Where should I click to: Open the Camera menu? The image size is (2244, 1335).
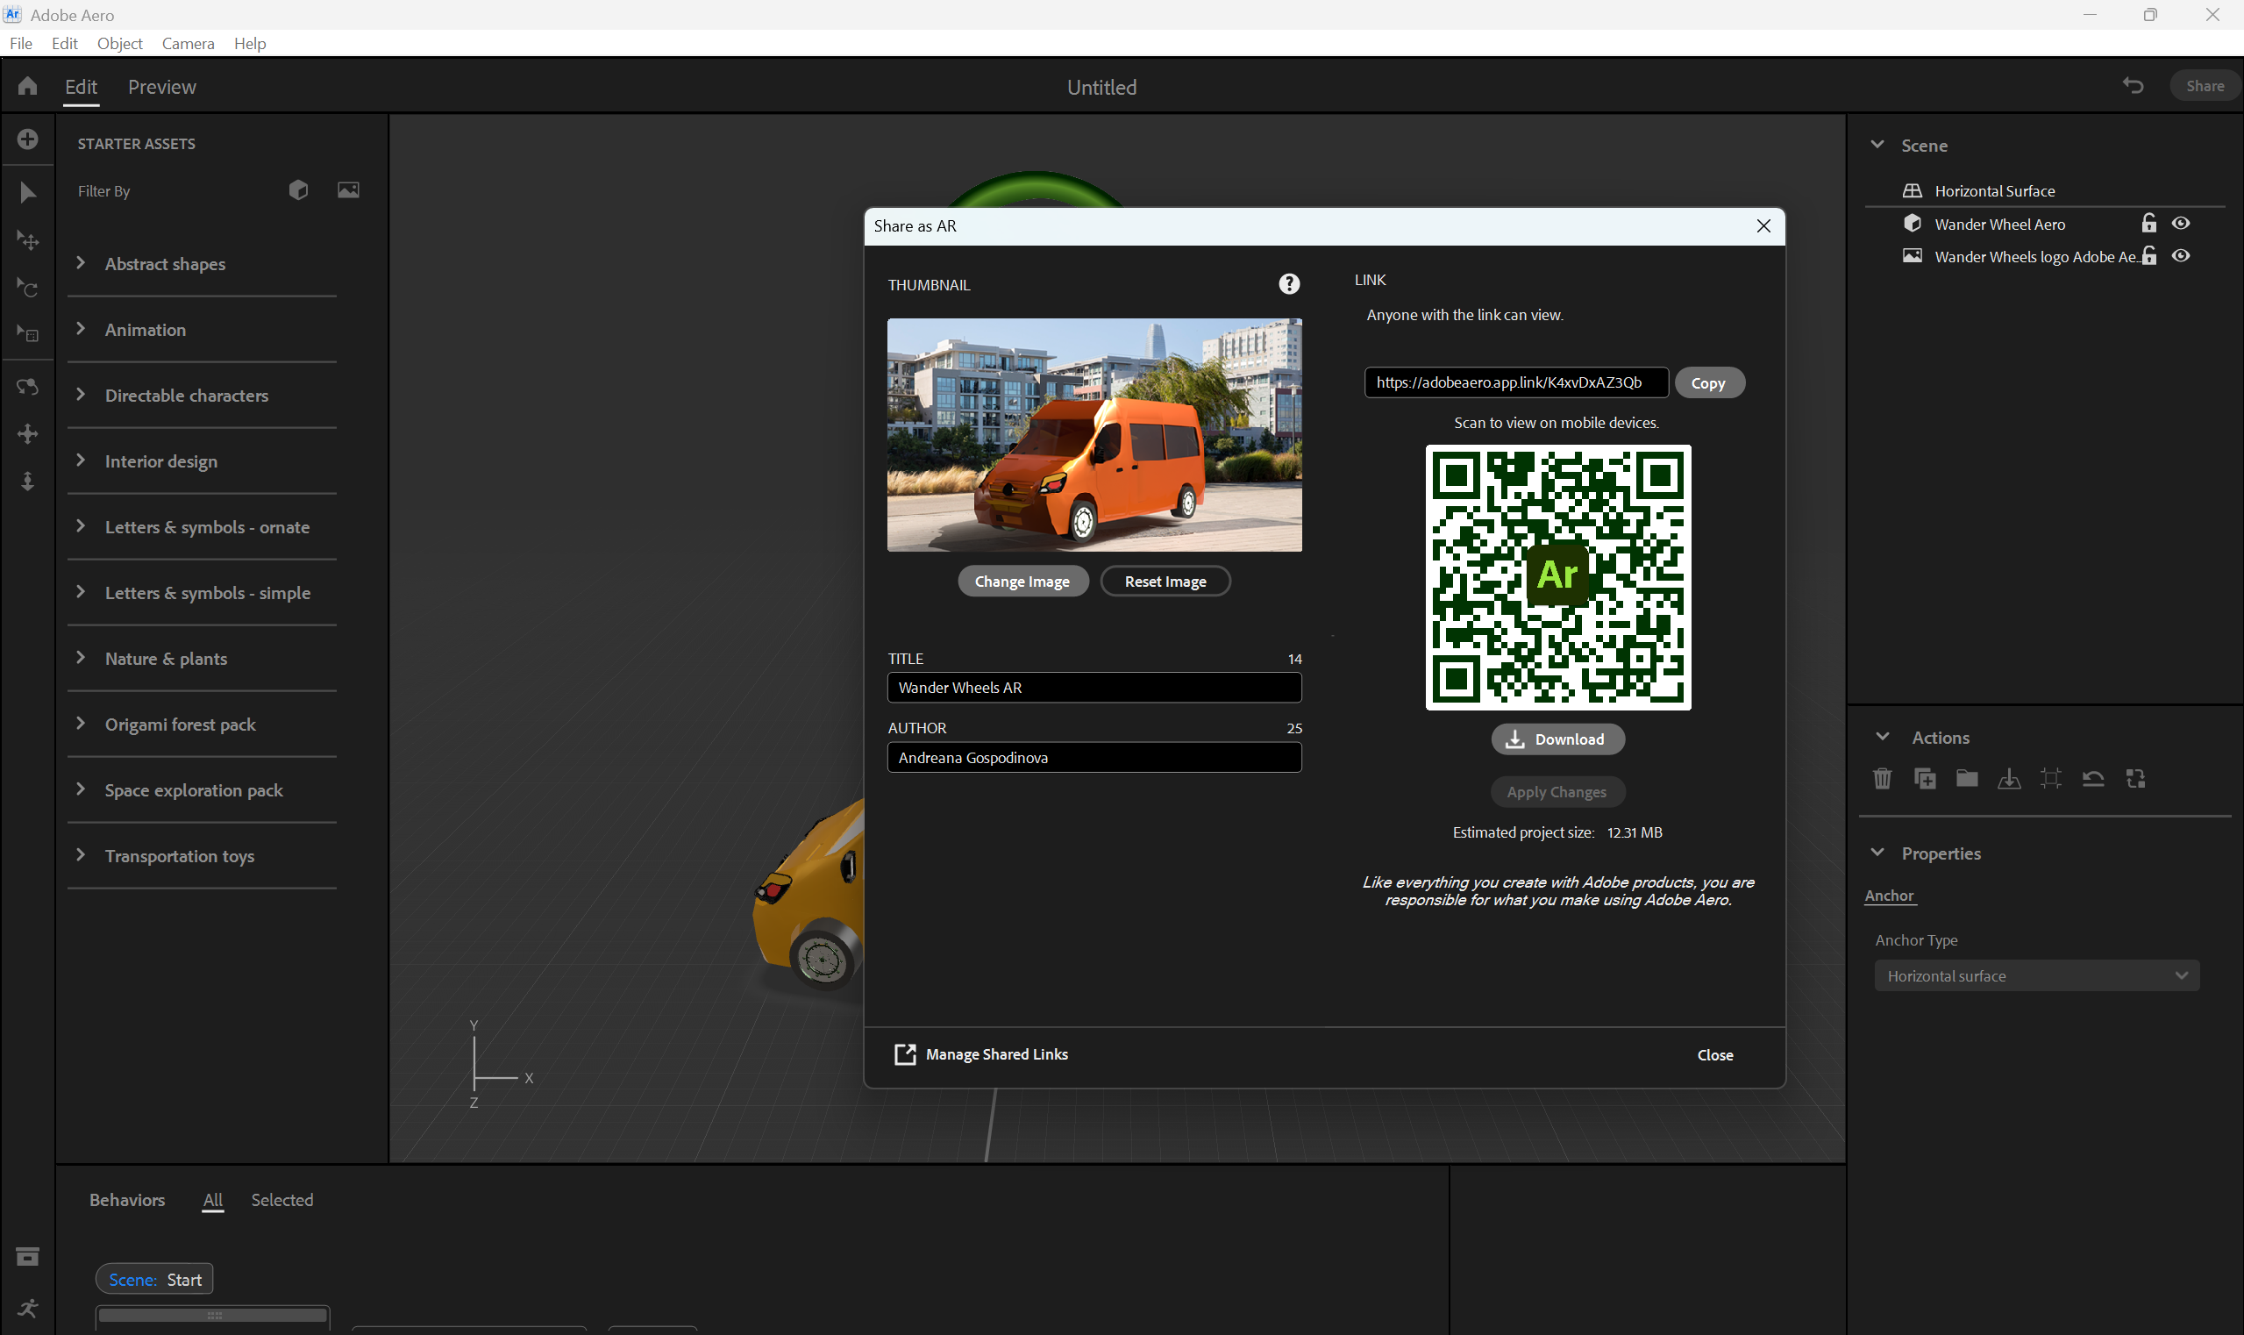point(188,43)
